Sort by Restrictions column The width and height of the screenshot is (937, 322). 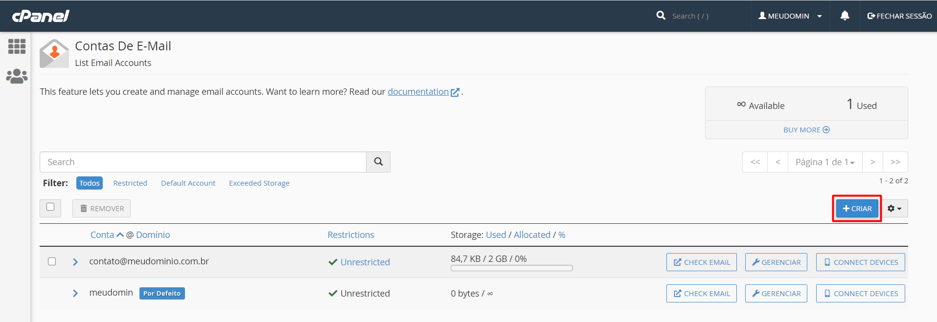pyautogui.click(x=351, y=235)
